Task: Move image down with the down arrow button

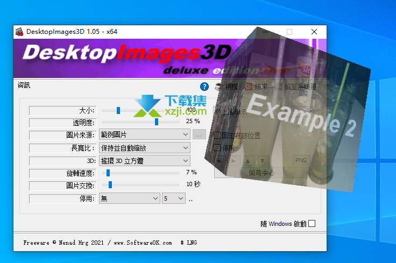Action: pyautogui.click(x=263, y=161)
